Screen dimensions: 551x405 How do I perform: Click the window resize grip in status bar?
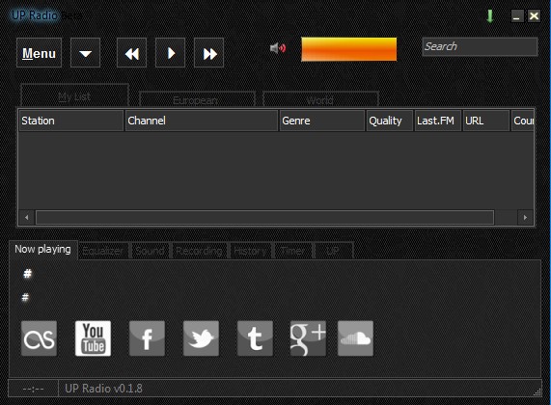click(537, 392)
